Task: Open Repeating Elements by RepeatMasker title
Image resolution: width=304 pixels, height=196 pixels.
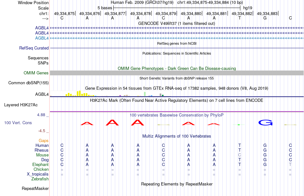Action: point(177,184)
